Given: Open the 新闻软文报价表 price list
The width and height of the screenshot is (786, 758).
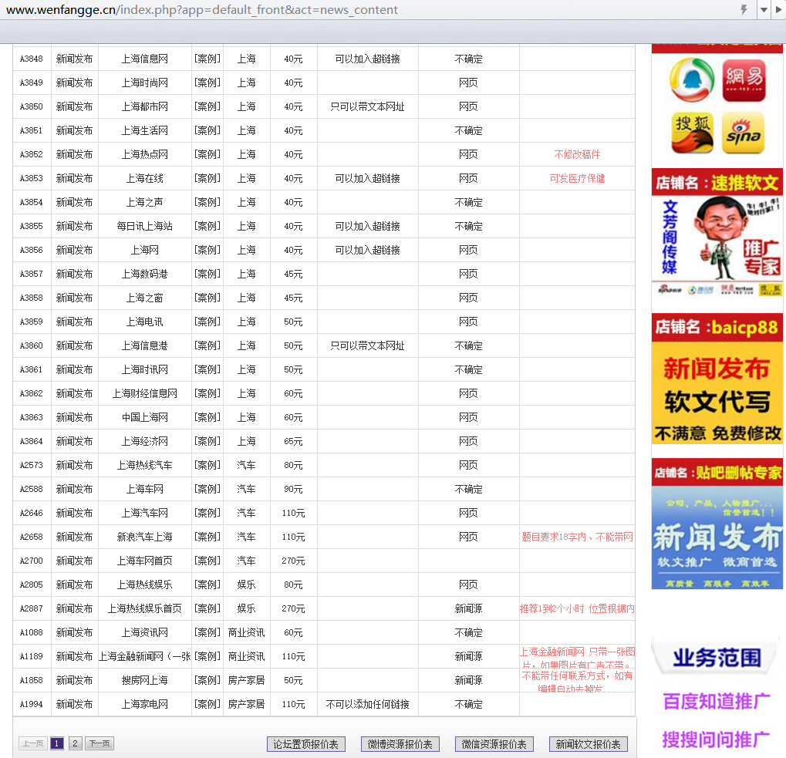Looking at the screenshot, I should [588, 744].
